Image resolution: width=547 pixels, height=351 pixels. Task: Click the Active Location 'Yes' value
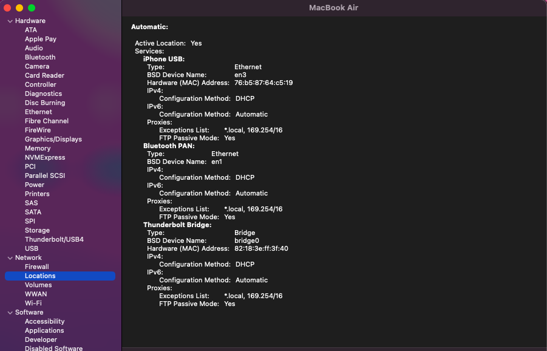click(196, 43)
